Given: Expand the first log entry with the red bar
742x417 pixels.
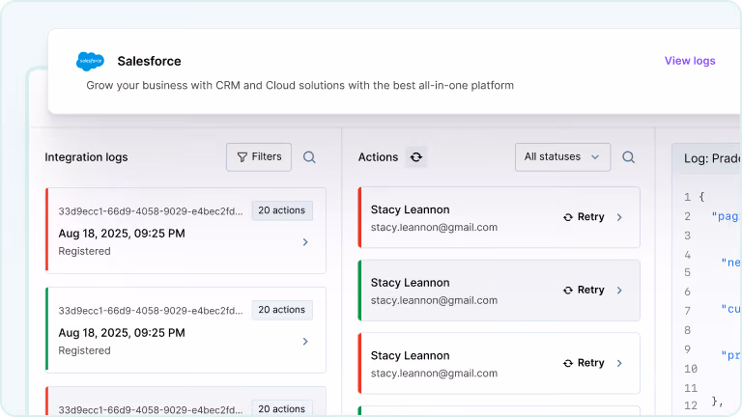Looking at the screenshot, I should pyautogui.click(x=305, y=242).
